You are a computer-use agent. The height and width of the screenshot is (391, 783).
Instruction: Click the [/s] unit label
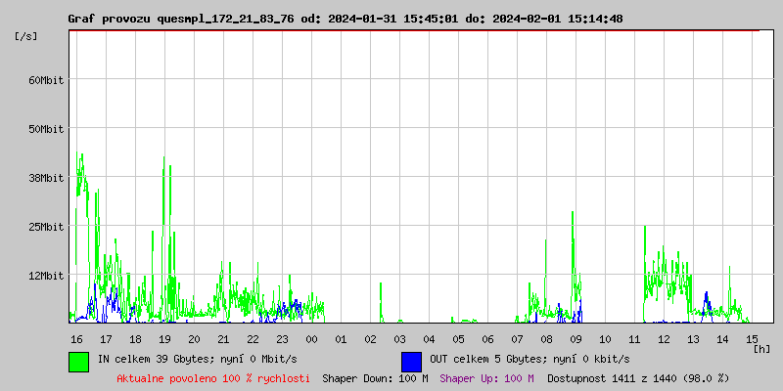click(x=26, y=36)
